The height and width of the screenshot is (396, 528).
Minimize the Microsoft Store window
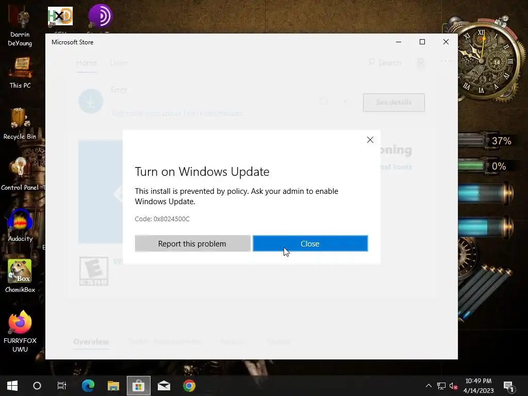point(399,42)
